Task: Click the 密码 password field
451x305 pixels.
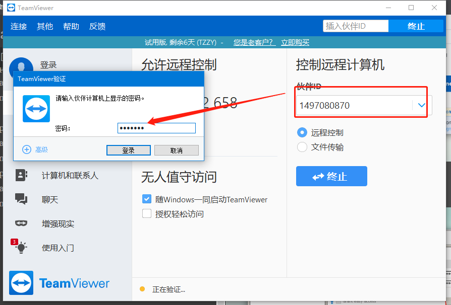Action: pyautogui.click(x=156, y=128)
